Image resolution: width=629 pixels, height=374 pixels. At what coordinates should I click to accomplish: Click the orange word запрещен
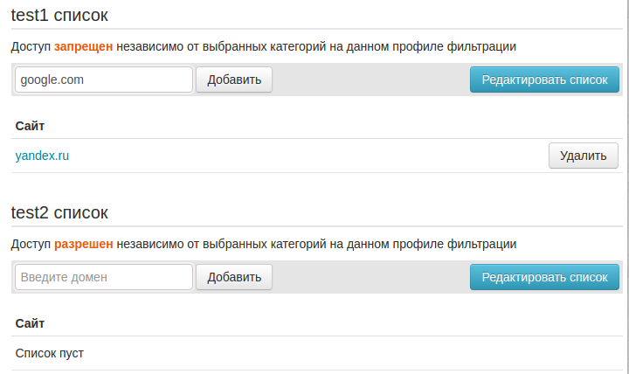pos(84,46)
